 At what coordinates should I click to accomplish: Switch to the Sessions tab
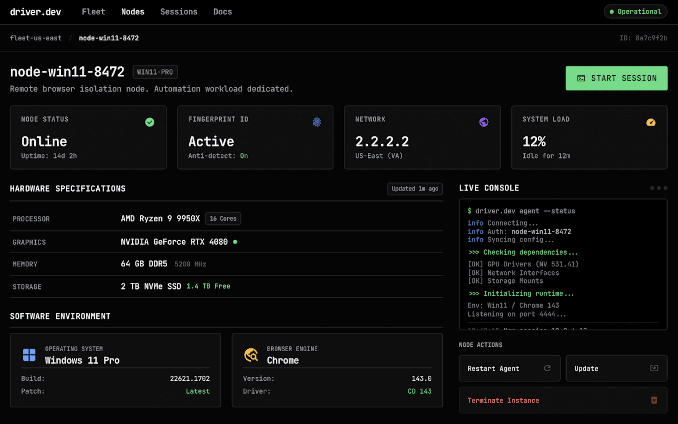[179, 12]
